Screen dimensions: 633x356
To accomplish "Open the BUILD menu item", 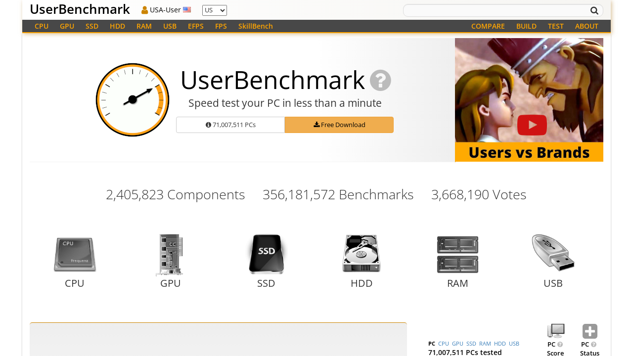I will [526, 26].
